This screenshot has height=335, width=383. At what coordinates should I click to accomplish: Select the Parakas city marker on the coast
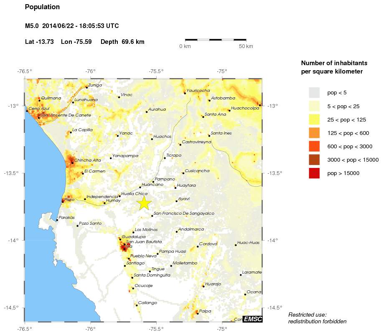click(57, 220)
